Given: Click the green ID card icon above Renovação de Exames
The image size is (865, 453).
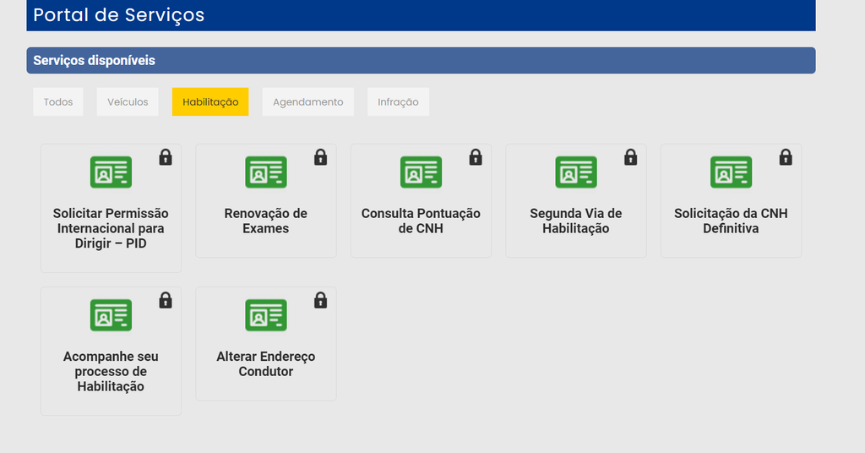Looking at the screenshot, I should pyautogui.click(x=266, y=172).
